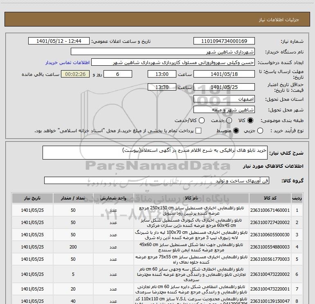Click the goods group field فن آوریهای ساخت و تولید
This screenshot has width=315, height=304.
[157, 180]
